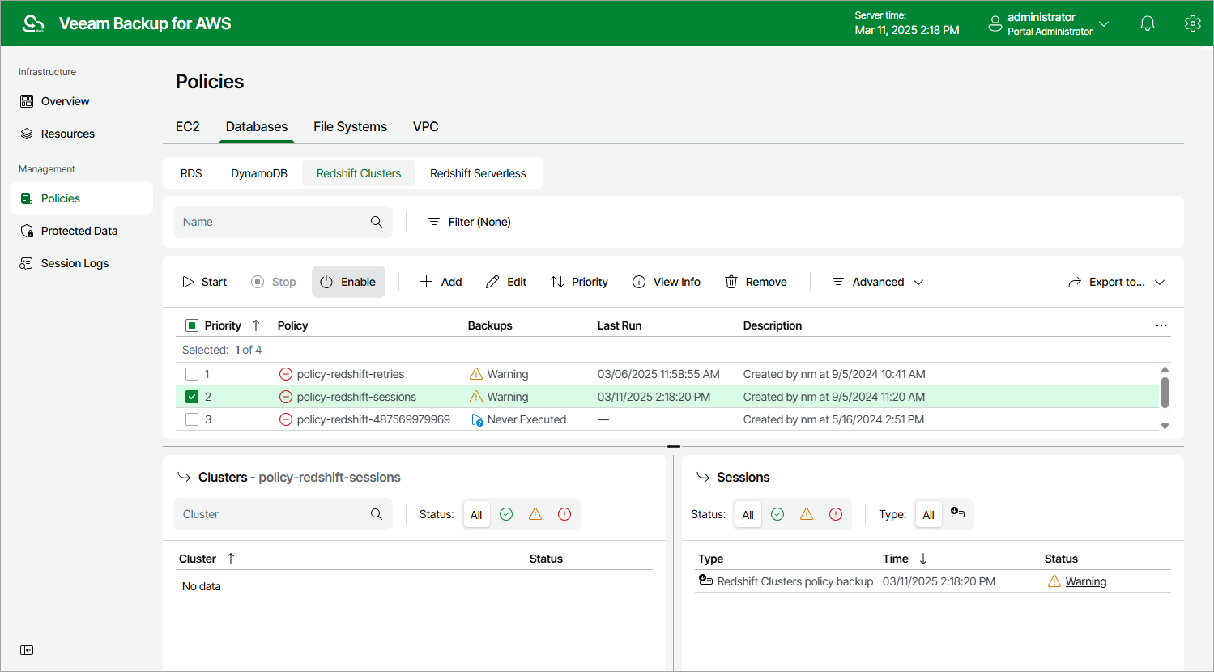Screen dimensions: 1214x672
Task: Open the Advanced dropdown menu
Action: point(878,282)
